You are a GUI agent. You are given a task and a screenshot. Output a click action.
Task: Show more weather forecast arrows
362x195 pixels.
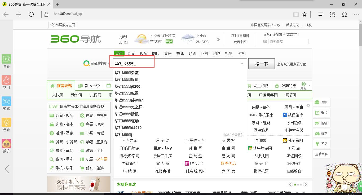coord(218,39)
